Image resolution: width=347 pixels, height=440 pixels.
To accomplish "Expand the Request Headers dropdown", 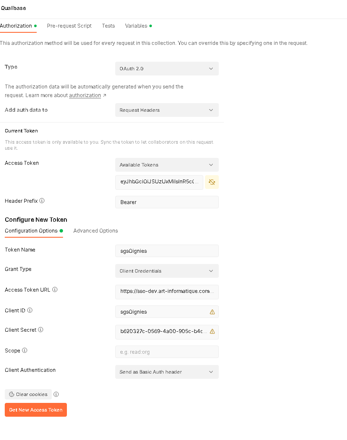I will click(167, 110).
